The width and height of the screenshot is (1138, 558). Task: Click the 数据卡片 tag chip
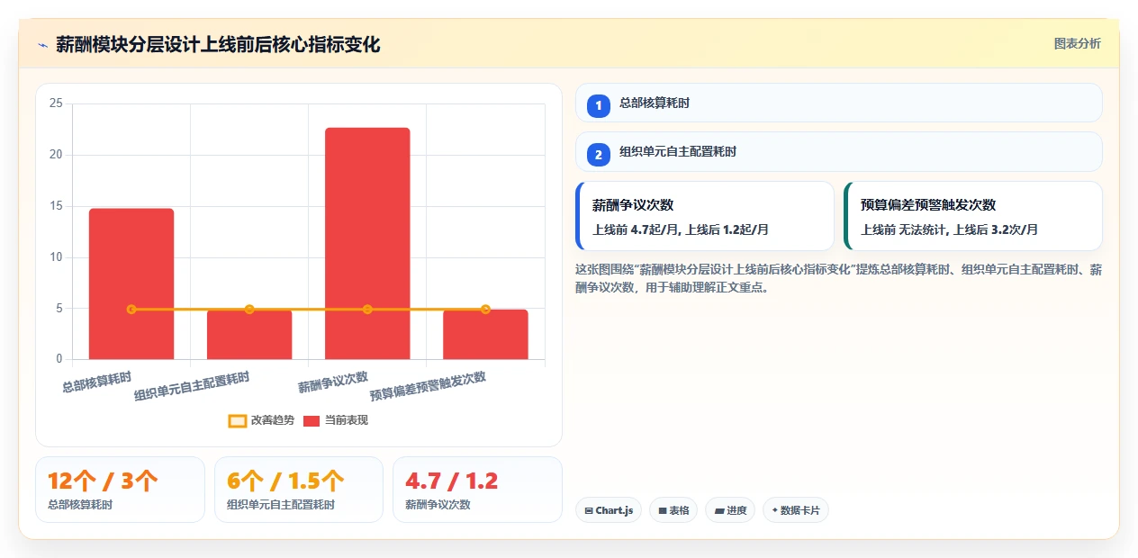click(796, 510)
